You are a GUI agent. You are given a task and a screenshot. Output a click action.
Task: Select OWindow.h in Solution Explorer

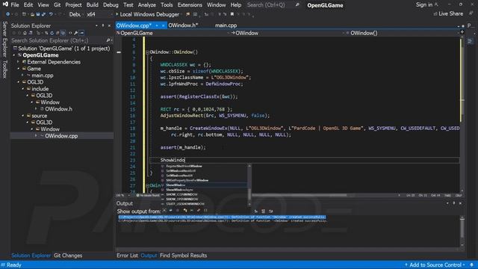coord(58,109)
